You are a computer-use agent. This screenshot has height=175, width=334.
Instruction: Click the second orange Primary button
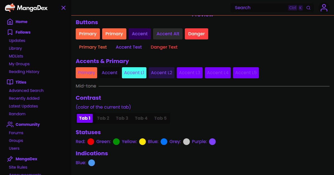tap(114, 34)
